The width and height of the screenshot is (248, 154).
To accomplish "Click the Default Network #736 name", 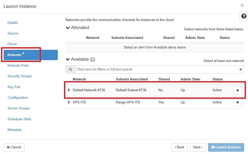I will point(89,90).
